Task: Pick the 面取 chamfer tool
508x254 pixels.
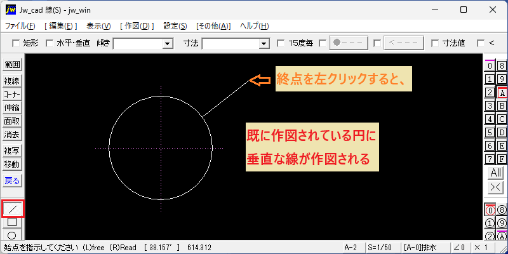Action: click(x=12, y=121)
